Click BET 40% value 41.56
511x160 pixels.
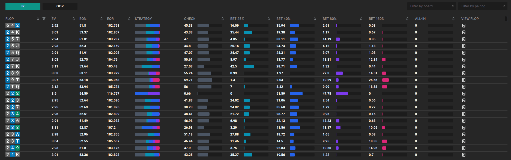(x=280, y=128)
